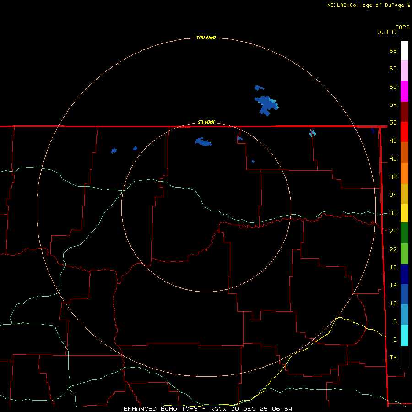
Task: Click 'ENHANCED ECHO TOPS' in the bottom caption
Action: pos(161,409)
